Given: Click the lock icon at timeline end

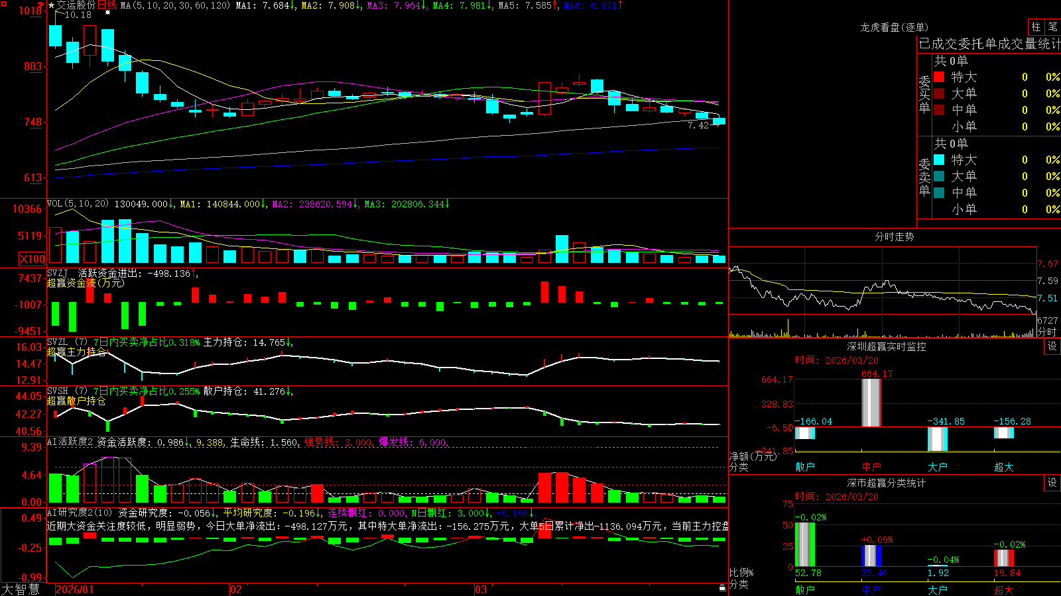Looking at the screenshot, I should click(x=723, y=588).
